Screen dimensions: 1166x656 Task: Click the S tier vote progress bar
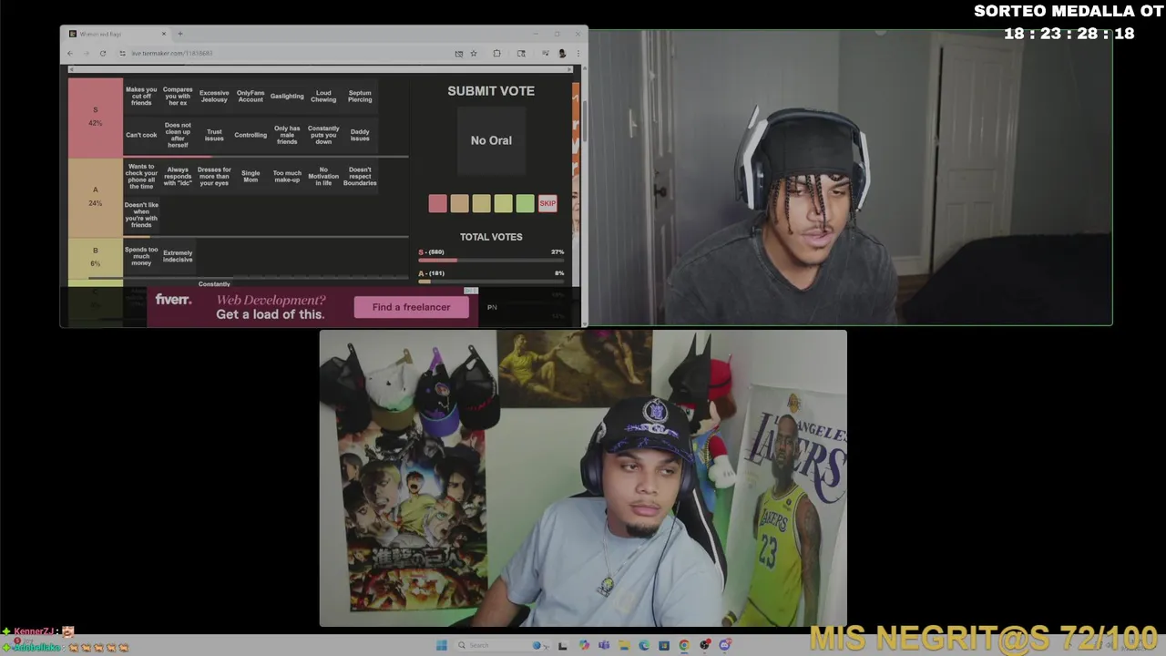tap(491, 261)
